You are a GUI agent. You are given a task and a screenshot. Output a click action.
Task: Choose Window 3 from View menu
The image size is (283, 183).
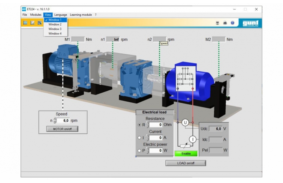click(x=55, y=29)
